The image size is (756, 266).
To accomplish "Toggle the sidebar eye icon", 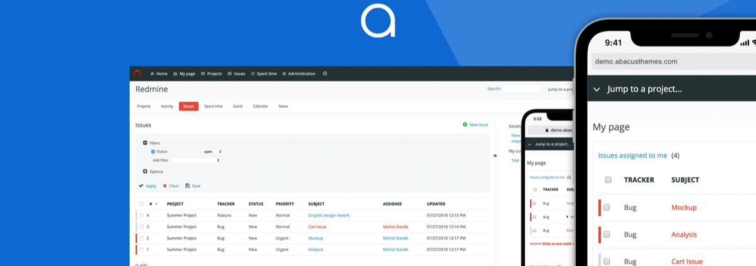I will (x=495, y=155).
